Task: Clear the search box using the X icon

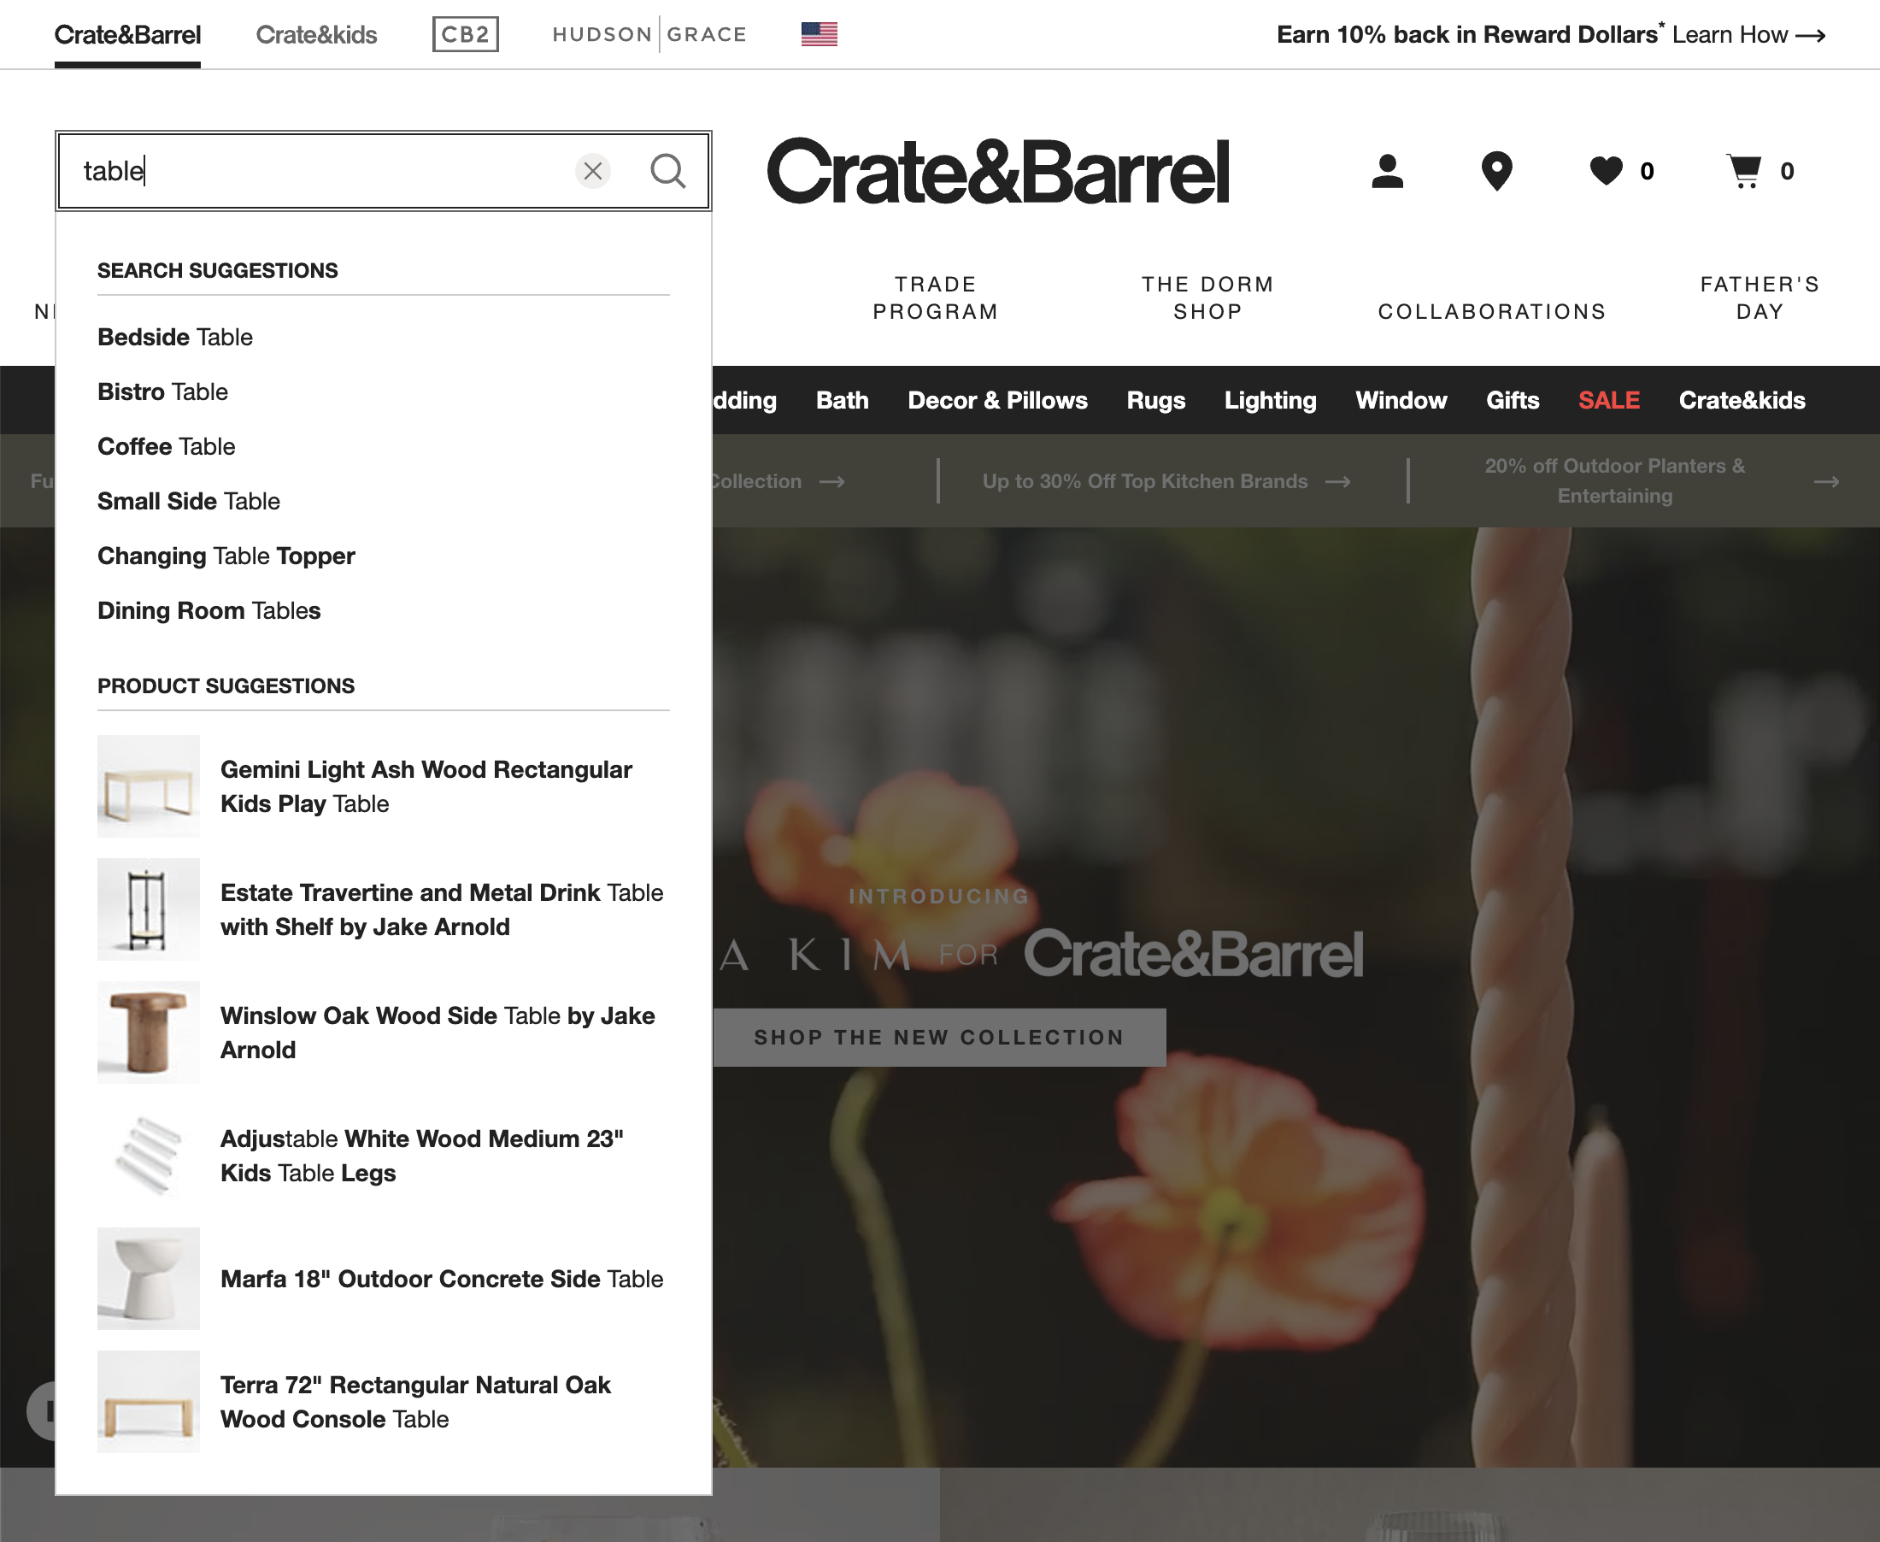Action: tap(593, 172)
